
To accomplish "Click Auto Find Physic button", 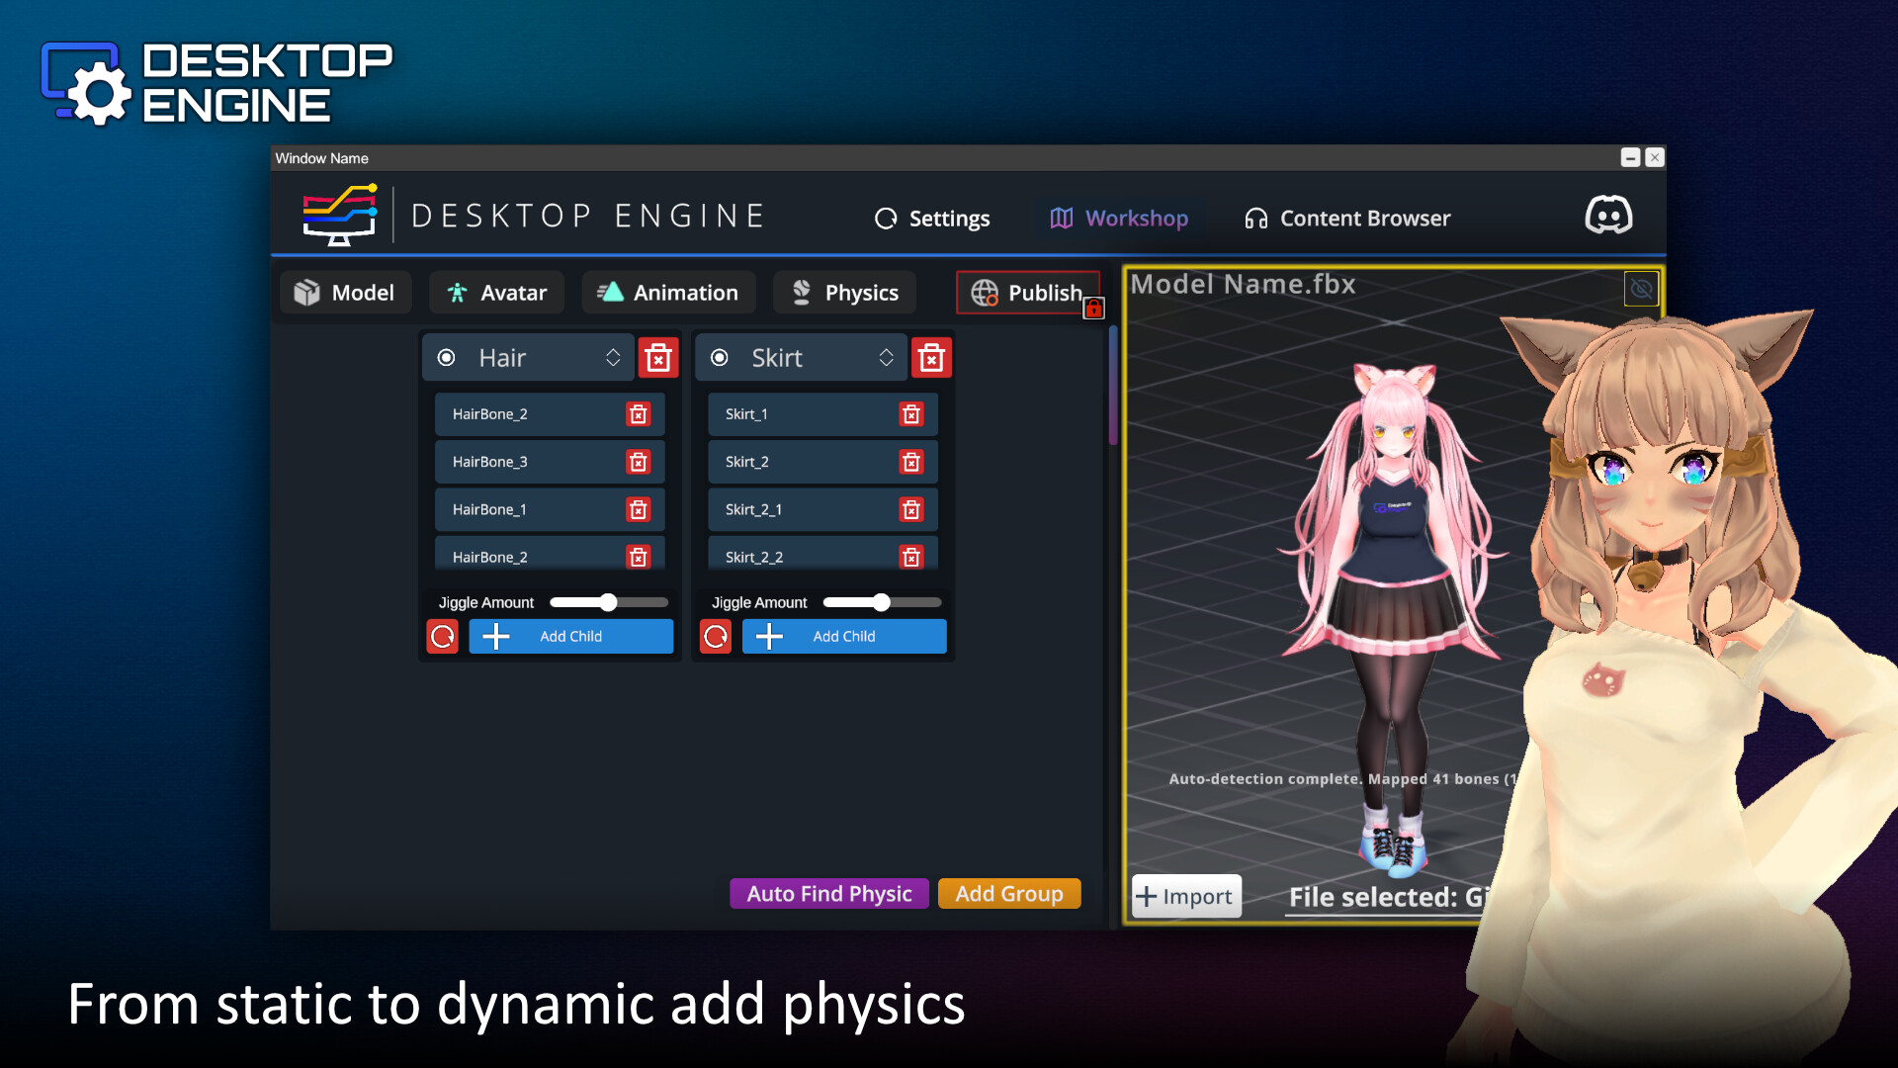I will (x=829, y=894).
